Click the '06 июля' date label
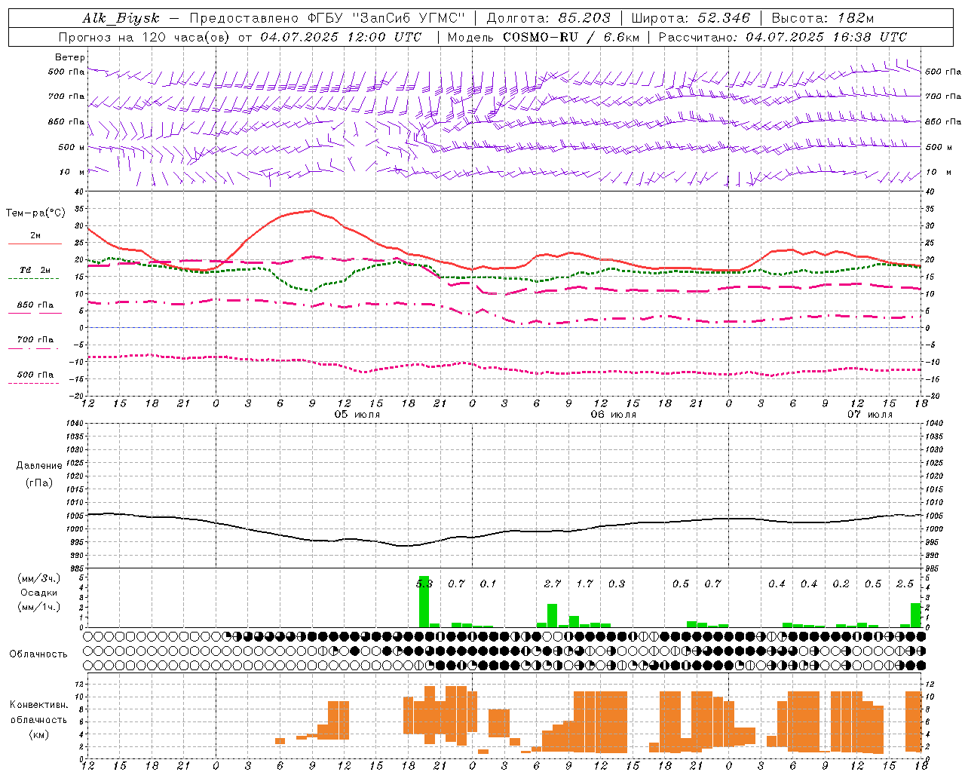This screenshot has height=772, width=965. (x=613, y=415)
